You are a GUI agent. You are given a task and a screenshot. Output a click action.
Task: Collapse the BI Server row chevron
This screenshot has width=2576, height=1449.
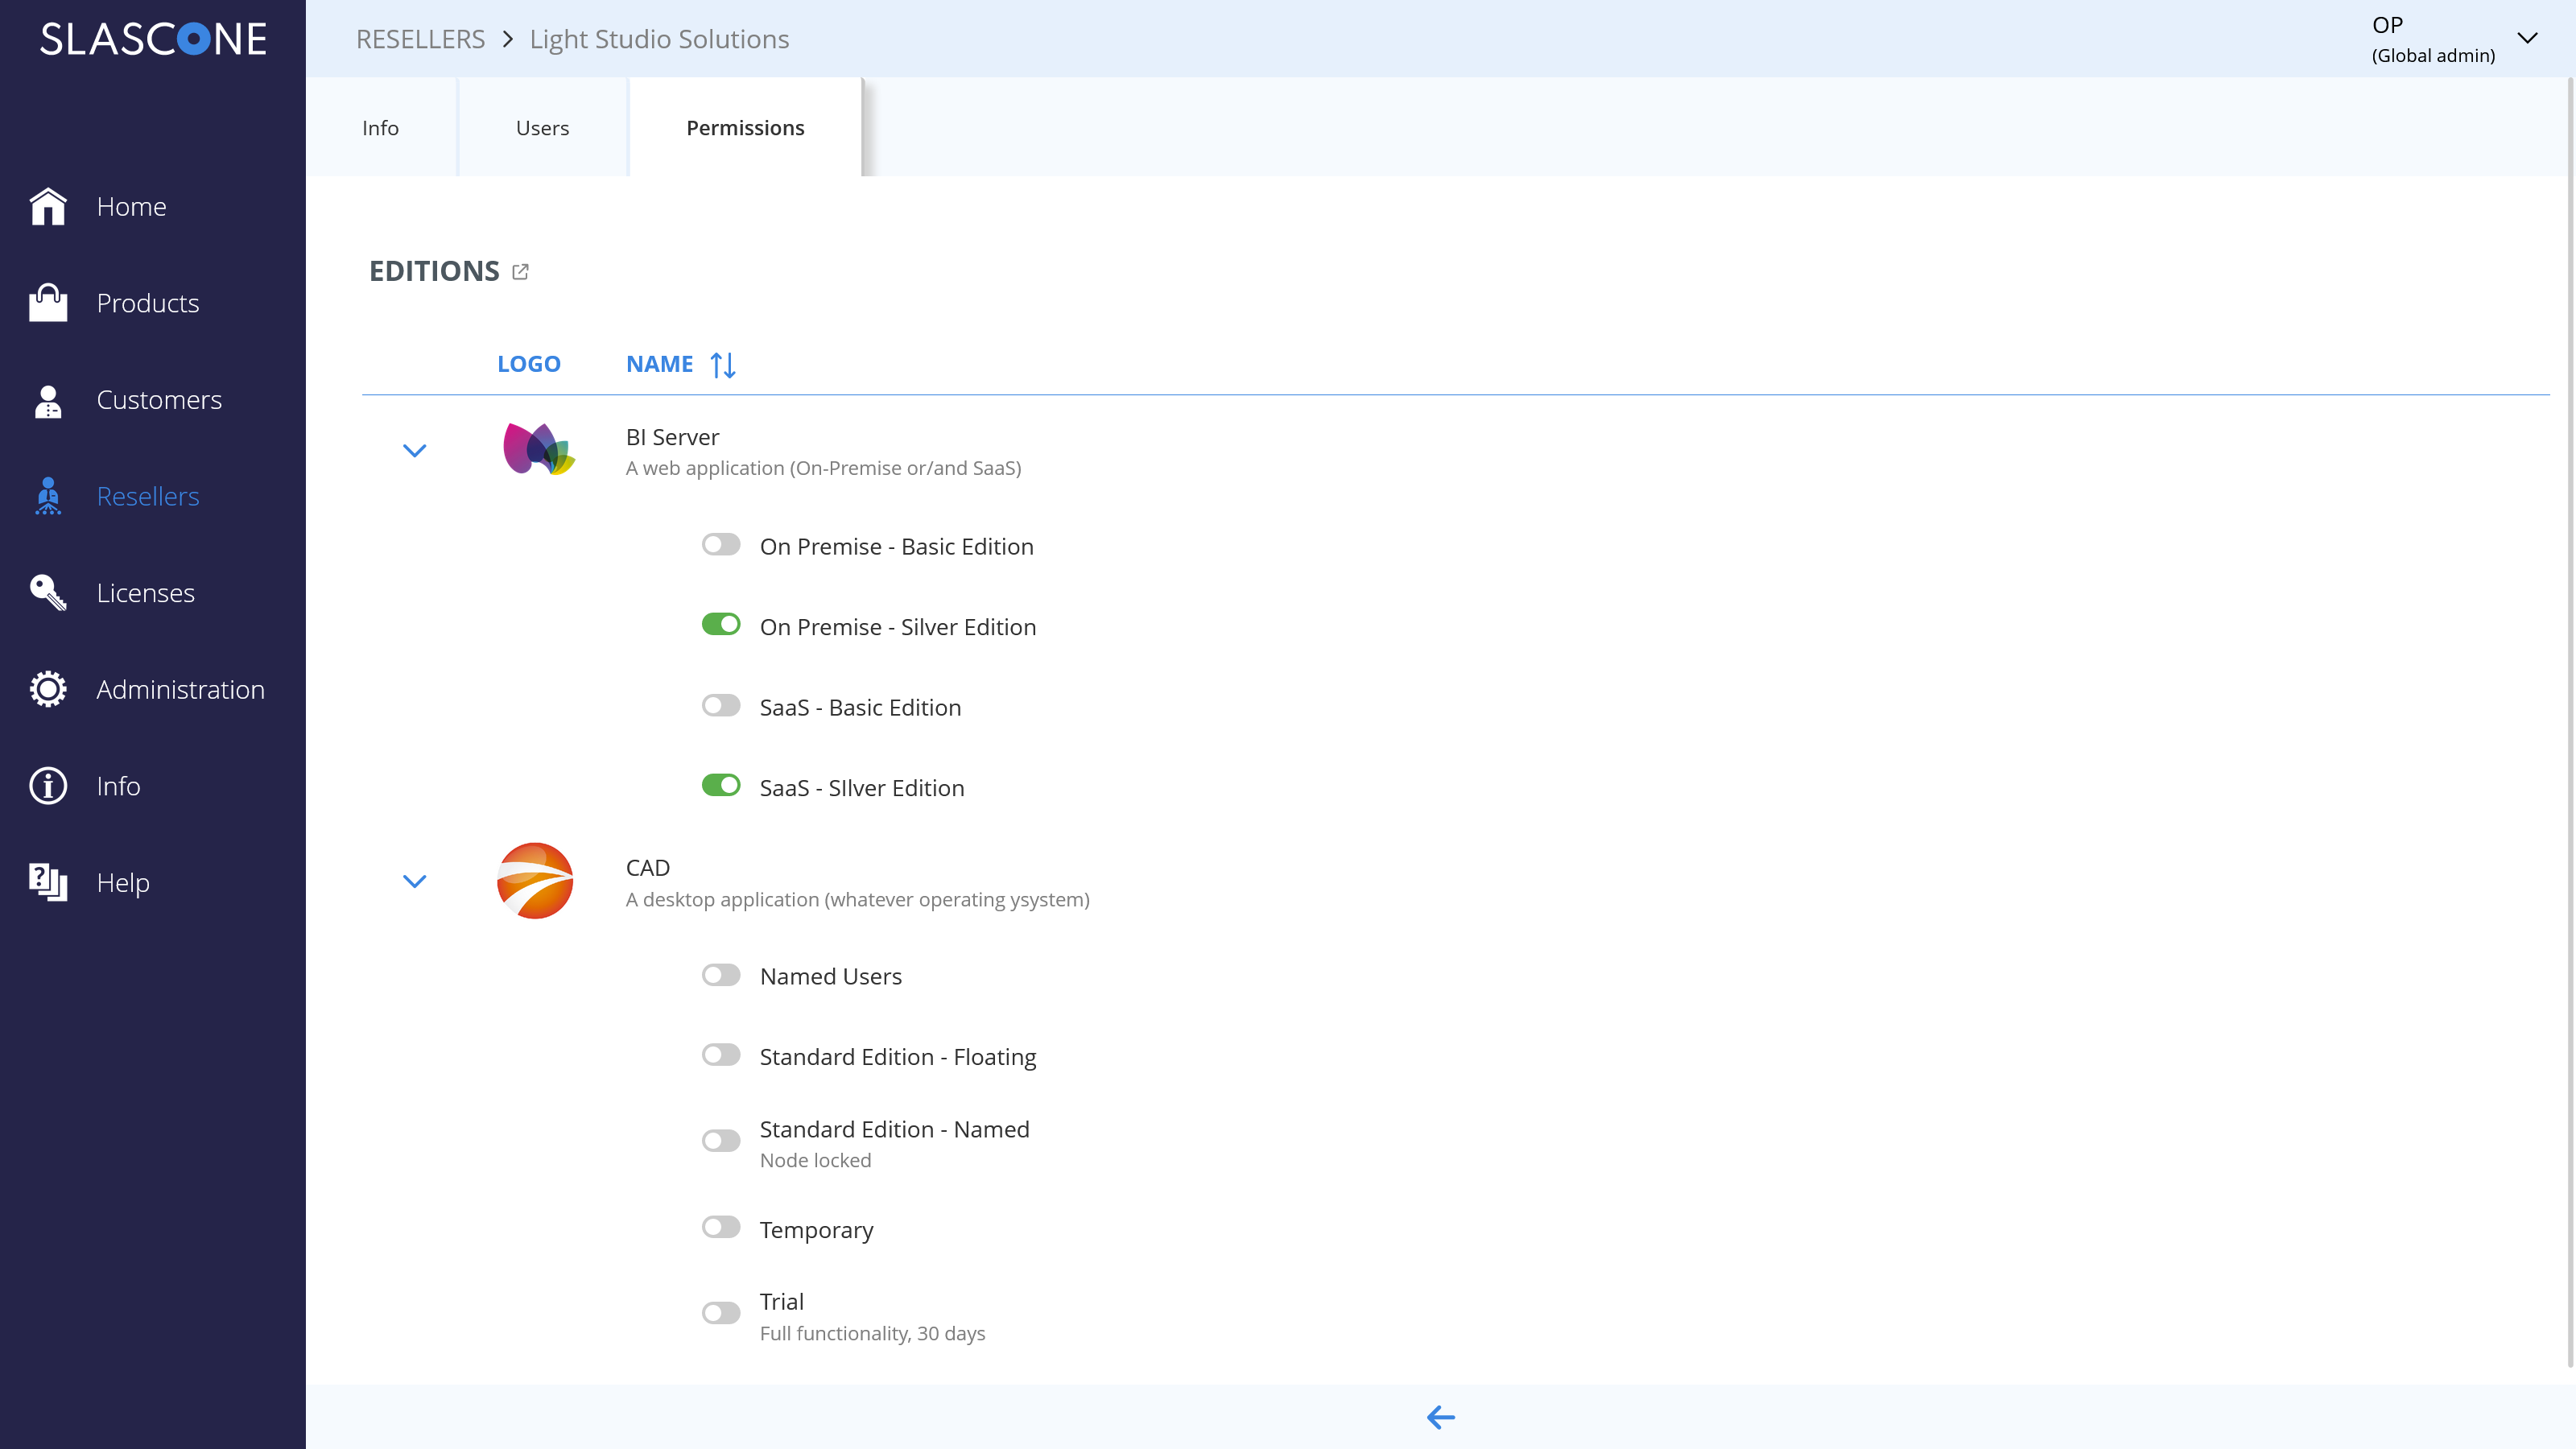(x=414, y=451)
